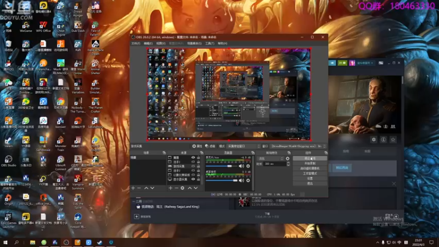439x247 pixels.
Task: Click the 工作室模式 studio mode button
Action: (x=310, y=173)
